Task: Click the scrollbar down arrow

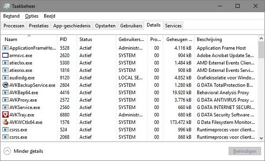Action: tap(261, 138)
